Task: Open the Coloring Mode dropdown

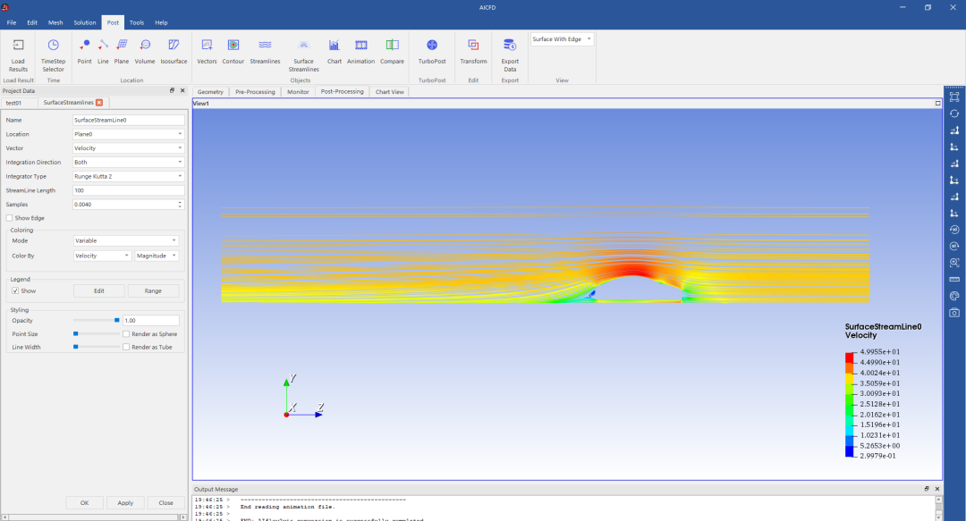Action: [126, 240]
